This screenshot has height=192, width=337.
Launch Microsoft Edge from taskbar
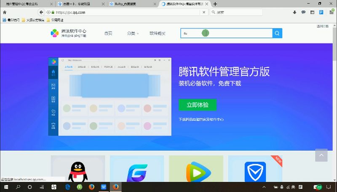coord(67,187)
